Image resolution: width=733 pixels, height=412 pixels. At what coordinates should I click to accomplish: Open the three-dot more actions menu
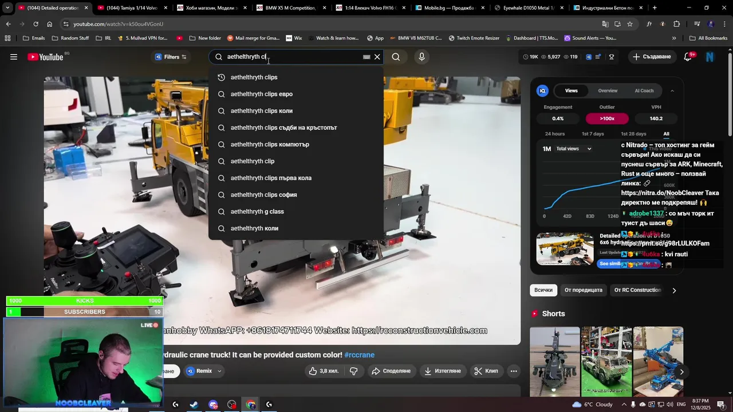click(514, 371)
